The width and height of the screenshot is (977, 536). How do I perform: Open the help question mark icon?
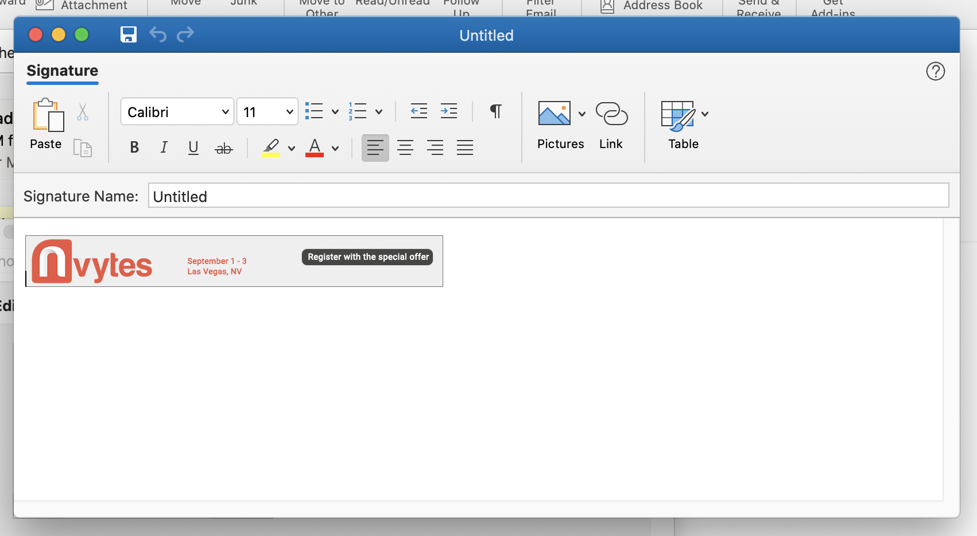coord(935,71)
